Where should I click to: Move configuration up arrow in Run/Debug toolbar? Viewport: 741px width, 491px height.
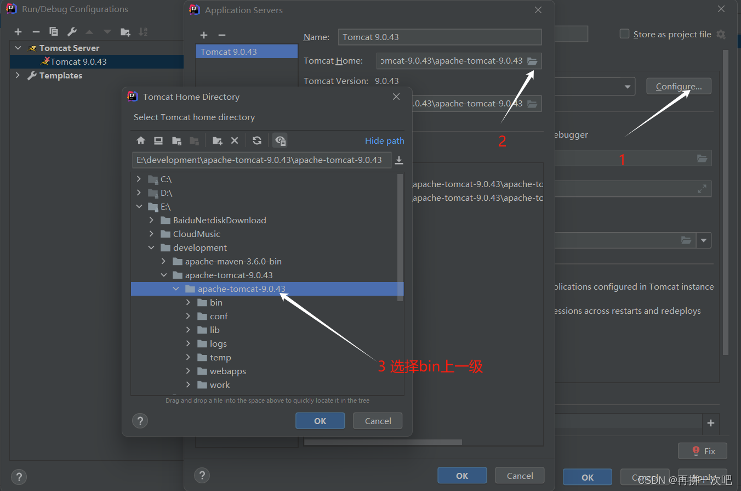[x=89, y=32]
